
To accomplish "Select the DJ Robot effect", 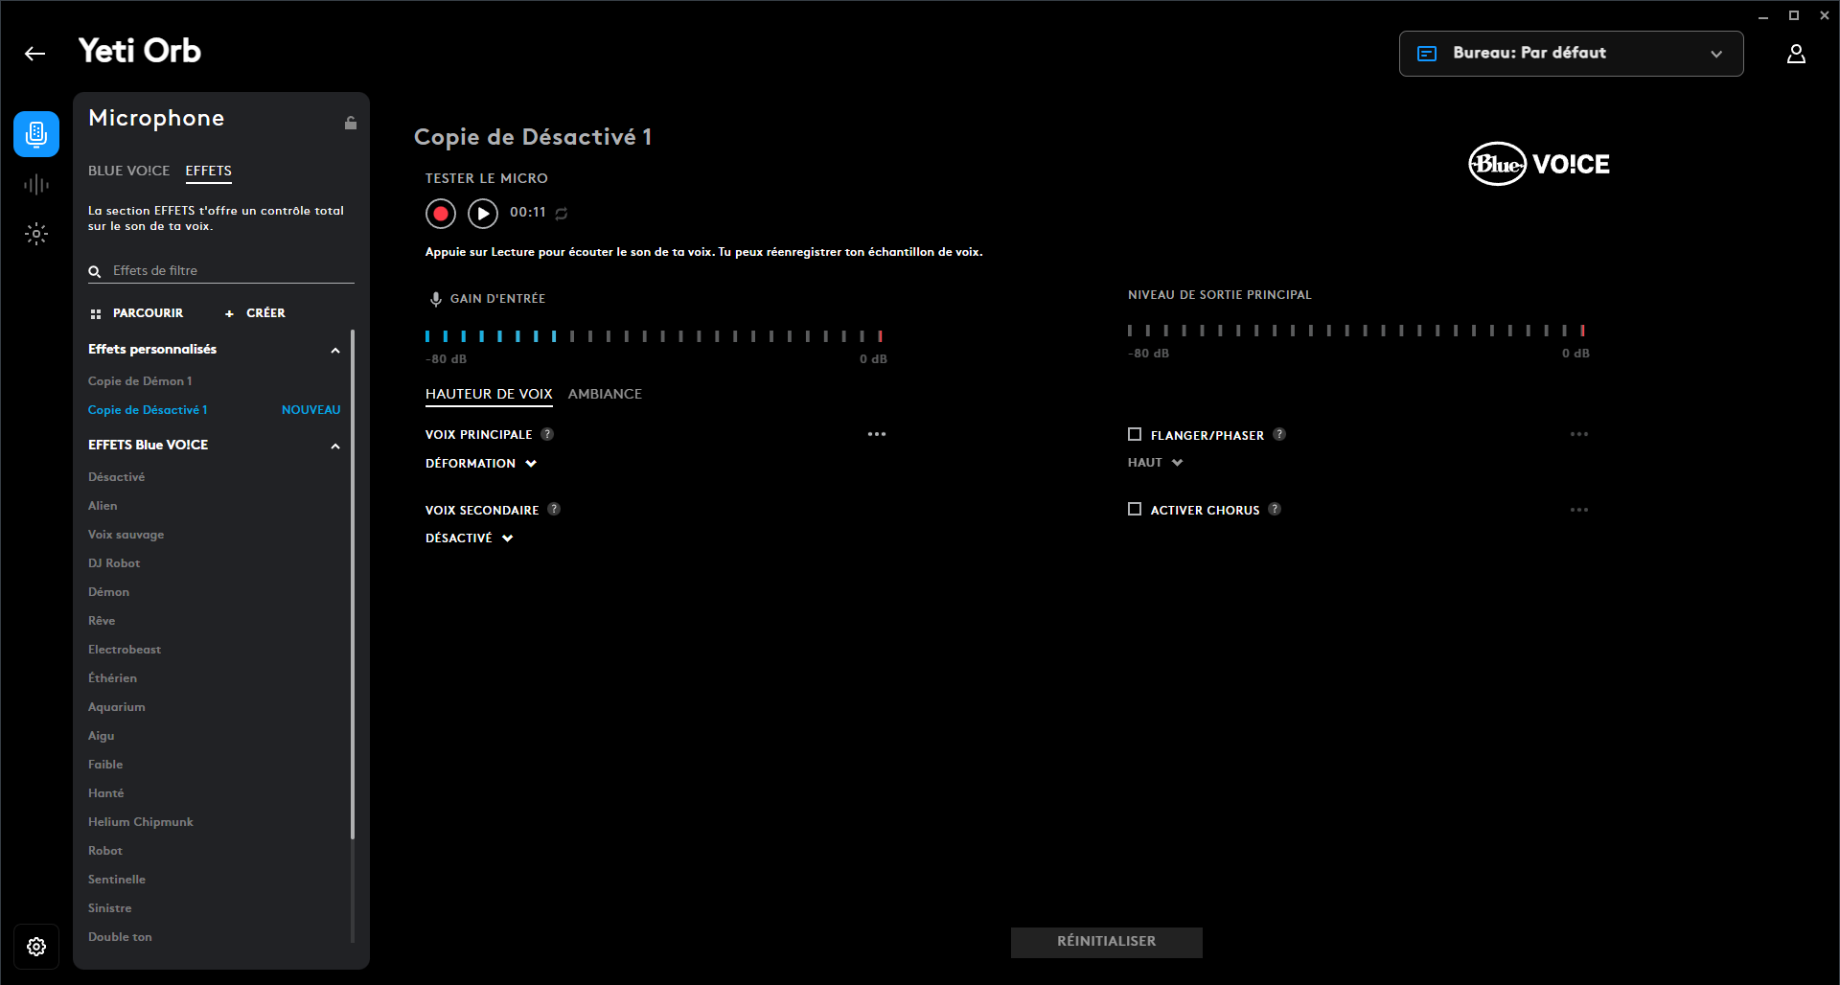I will 114,563.
